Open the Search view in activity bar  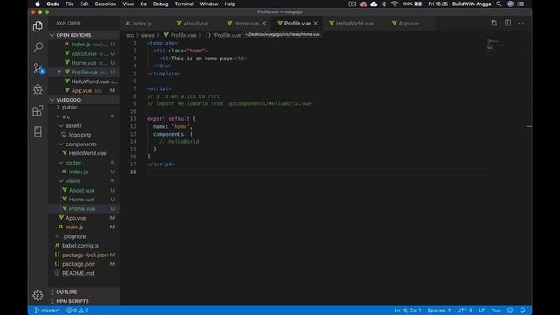38,46
